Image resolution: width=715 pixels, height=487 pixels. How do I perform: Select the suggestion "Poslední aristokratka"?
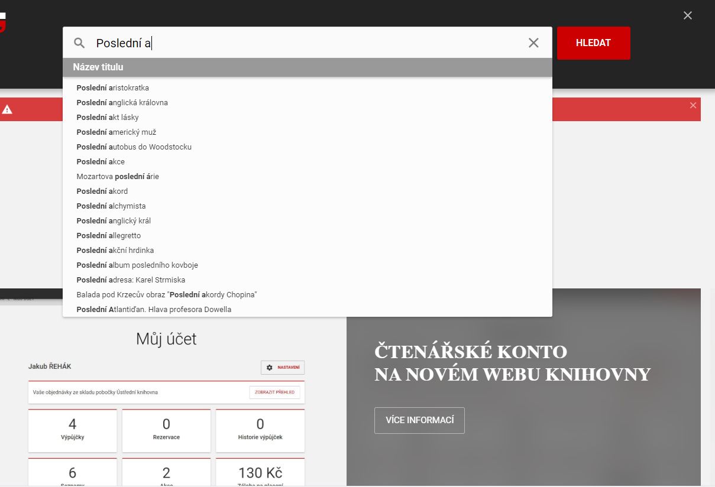112,88
